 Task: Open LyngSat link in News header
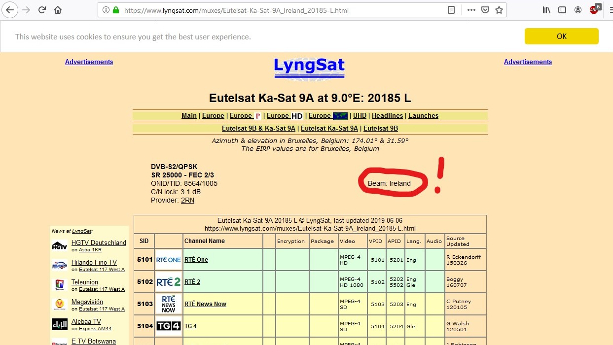(81, 231)
